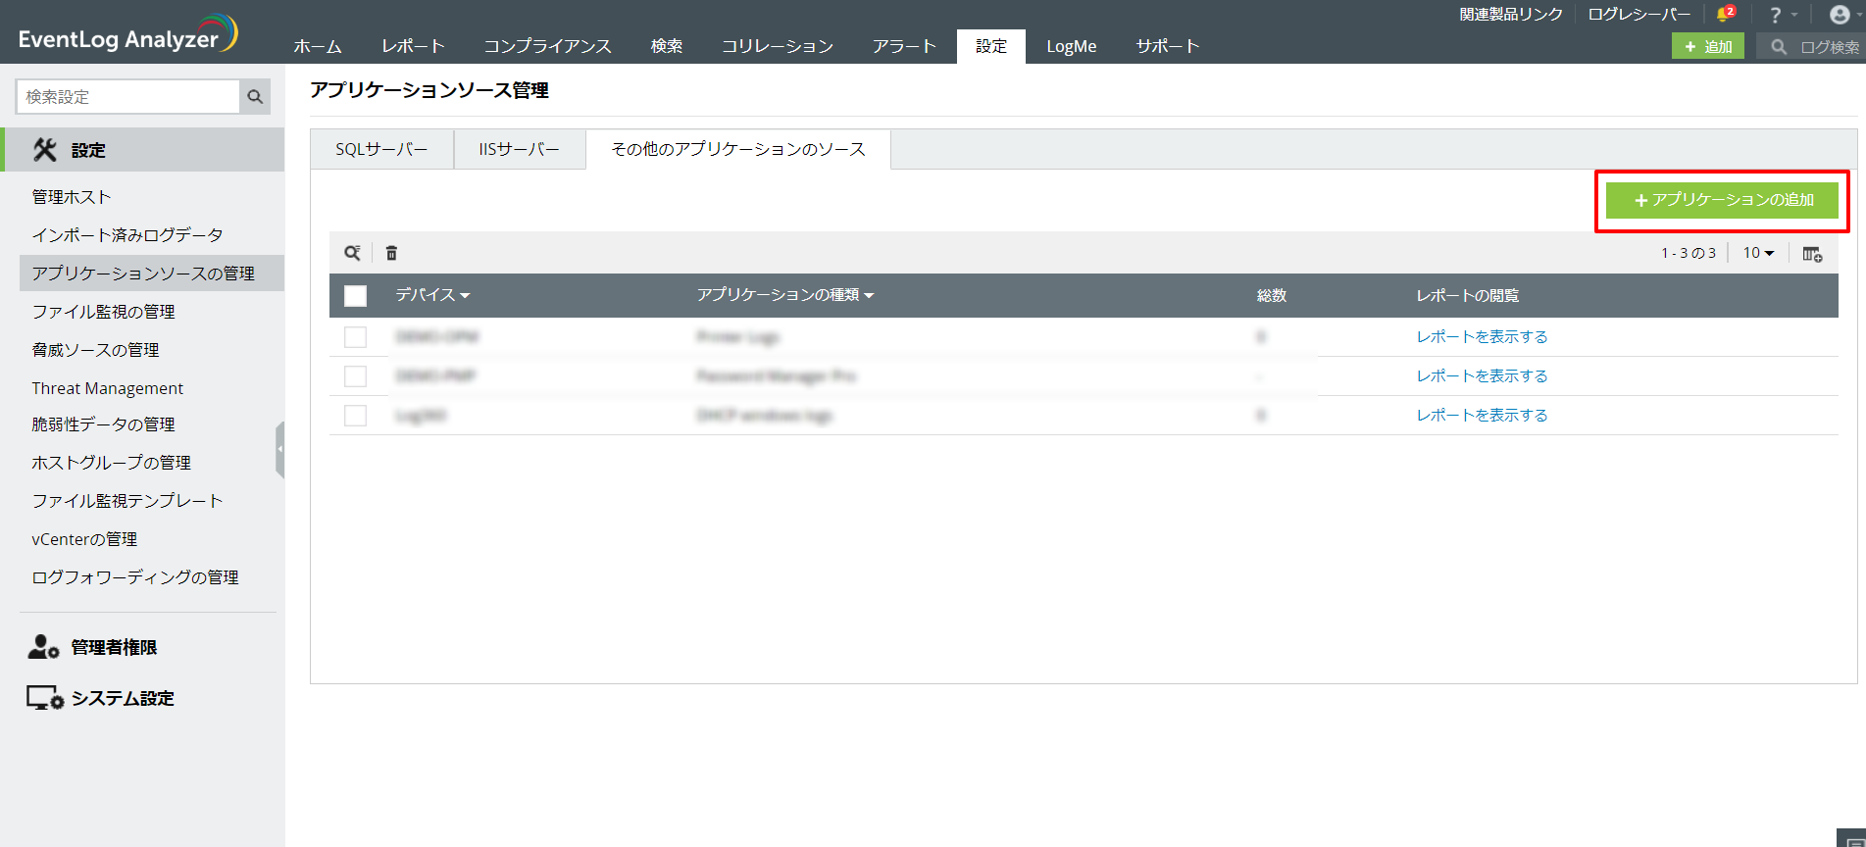Click the アプリケーションの追加 button

point(1722,200)
